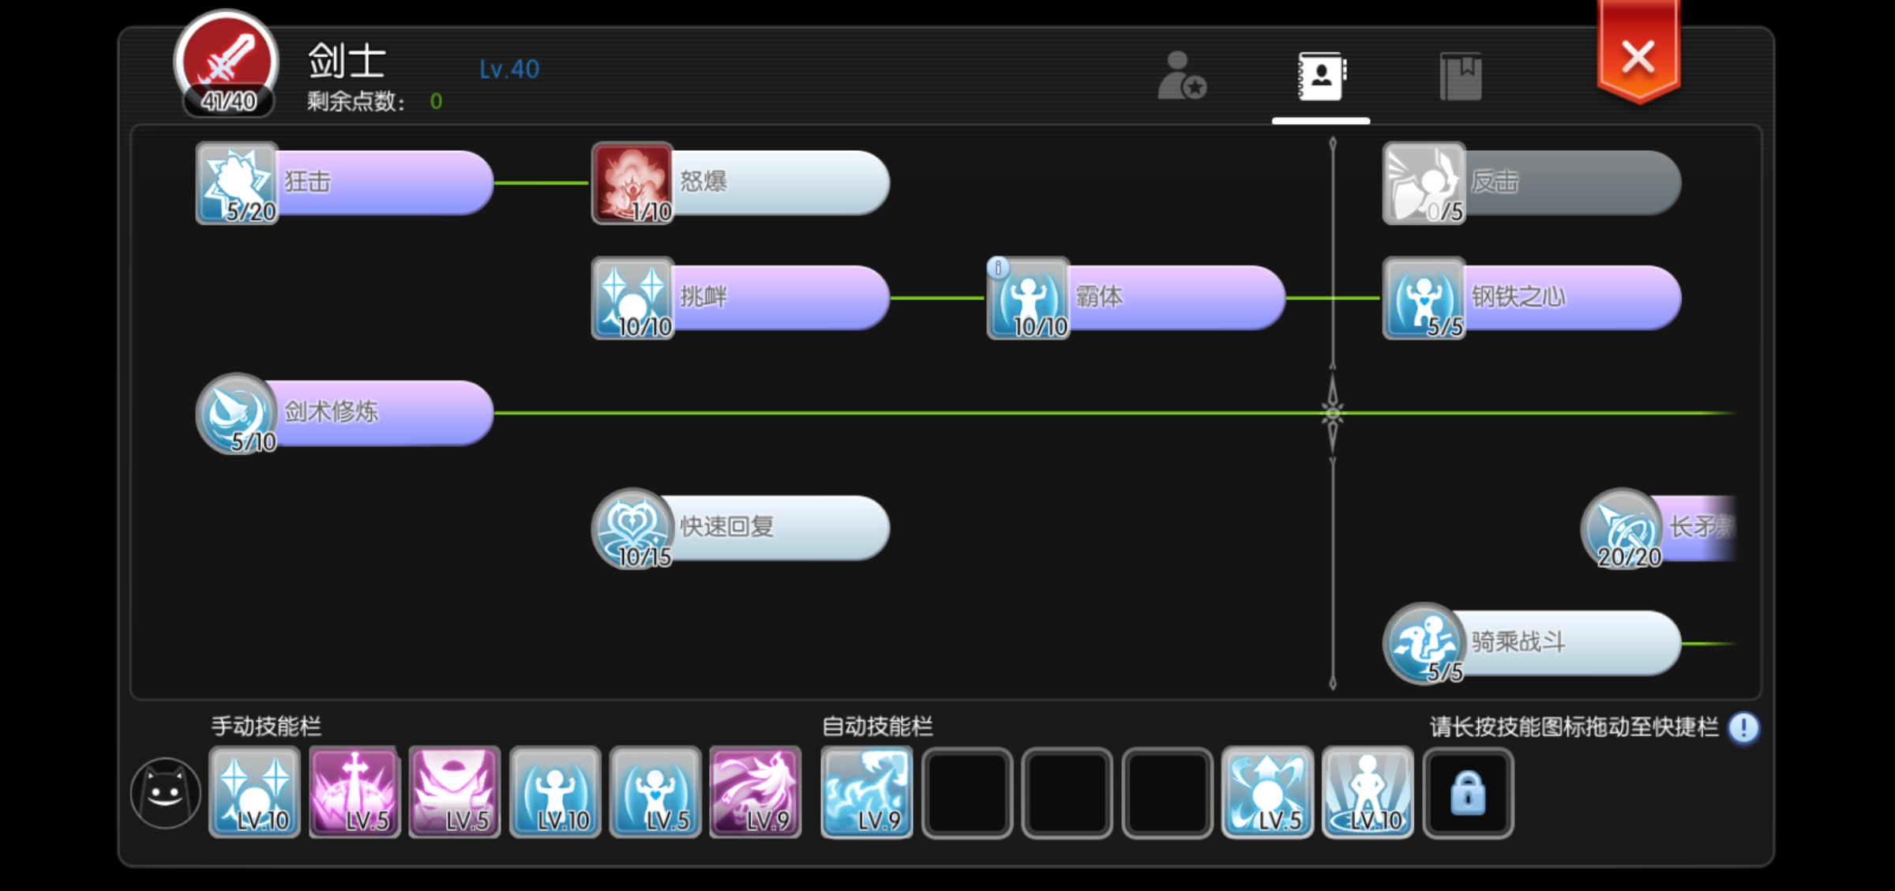Tap the 剑术修炼 skill icon
Screen dimensions: 1895x891
(236, 414)
